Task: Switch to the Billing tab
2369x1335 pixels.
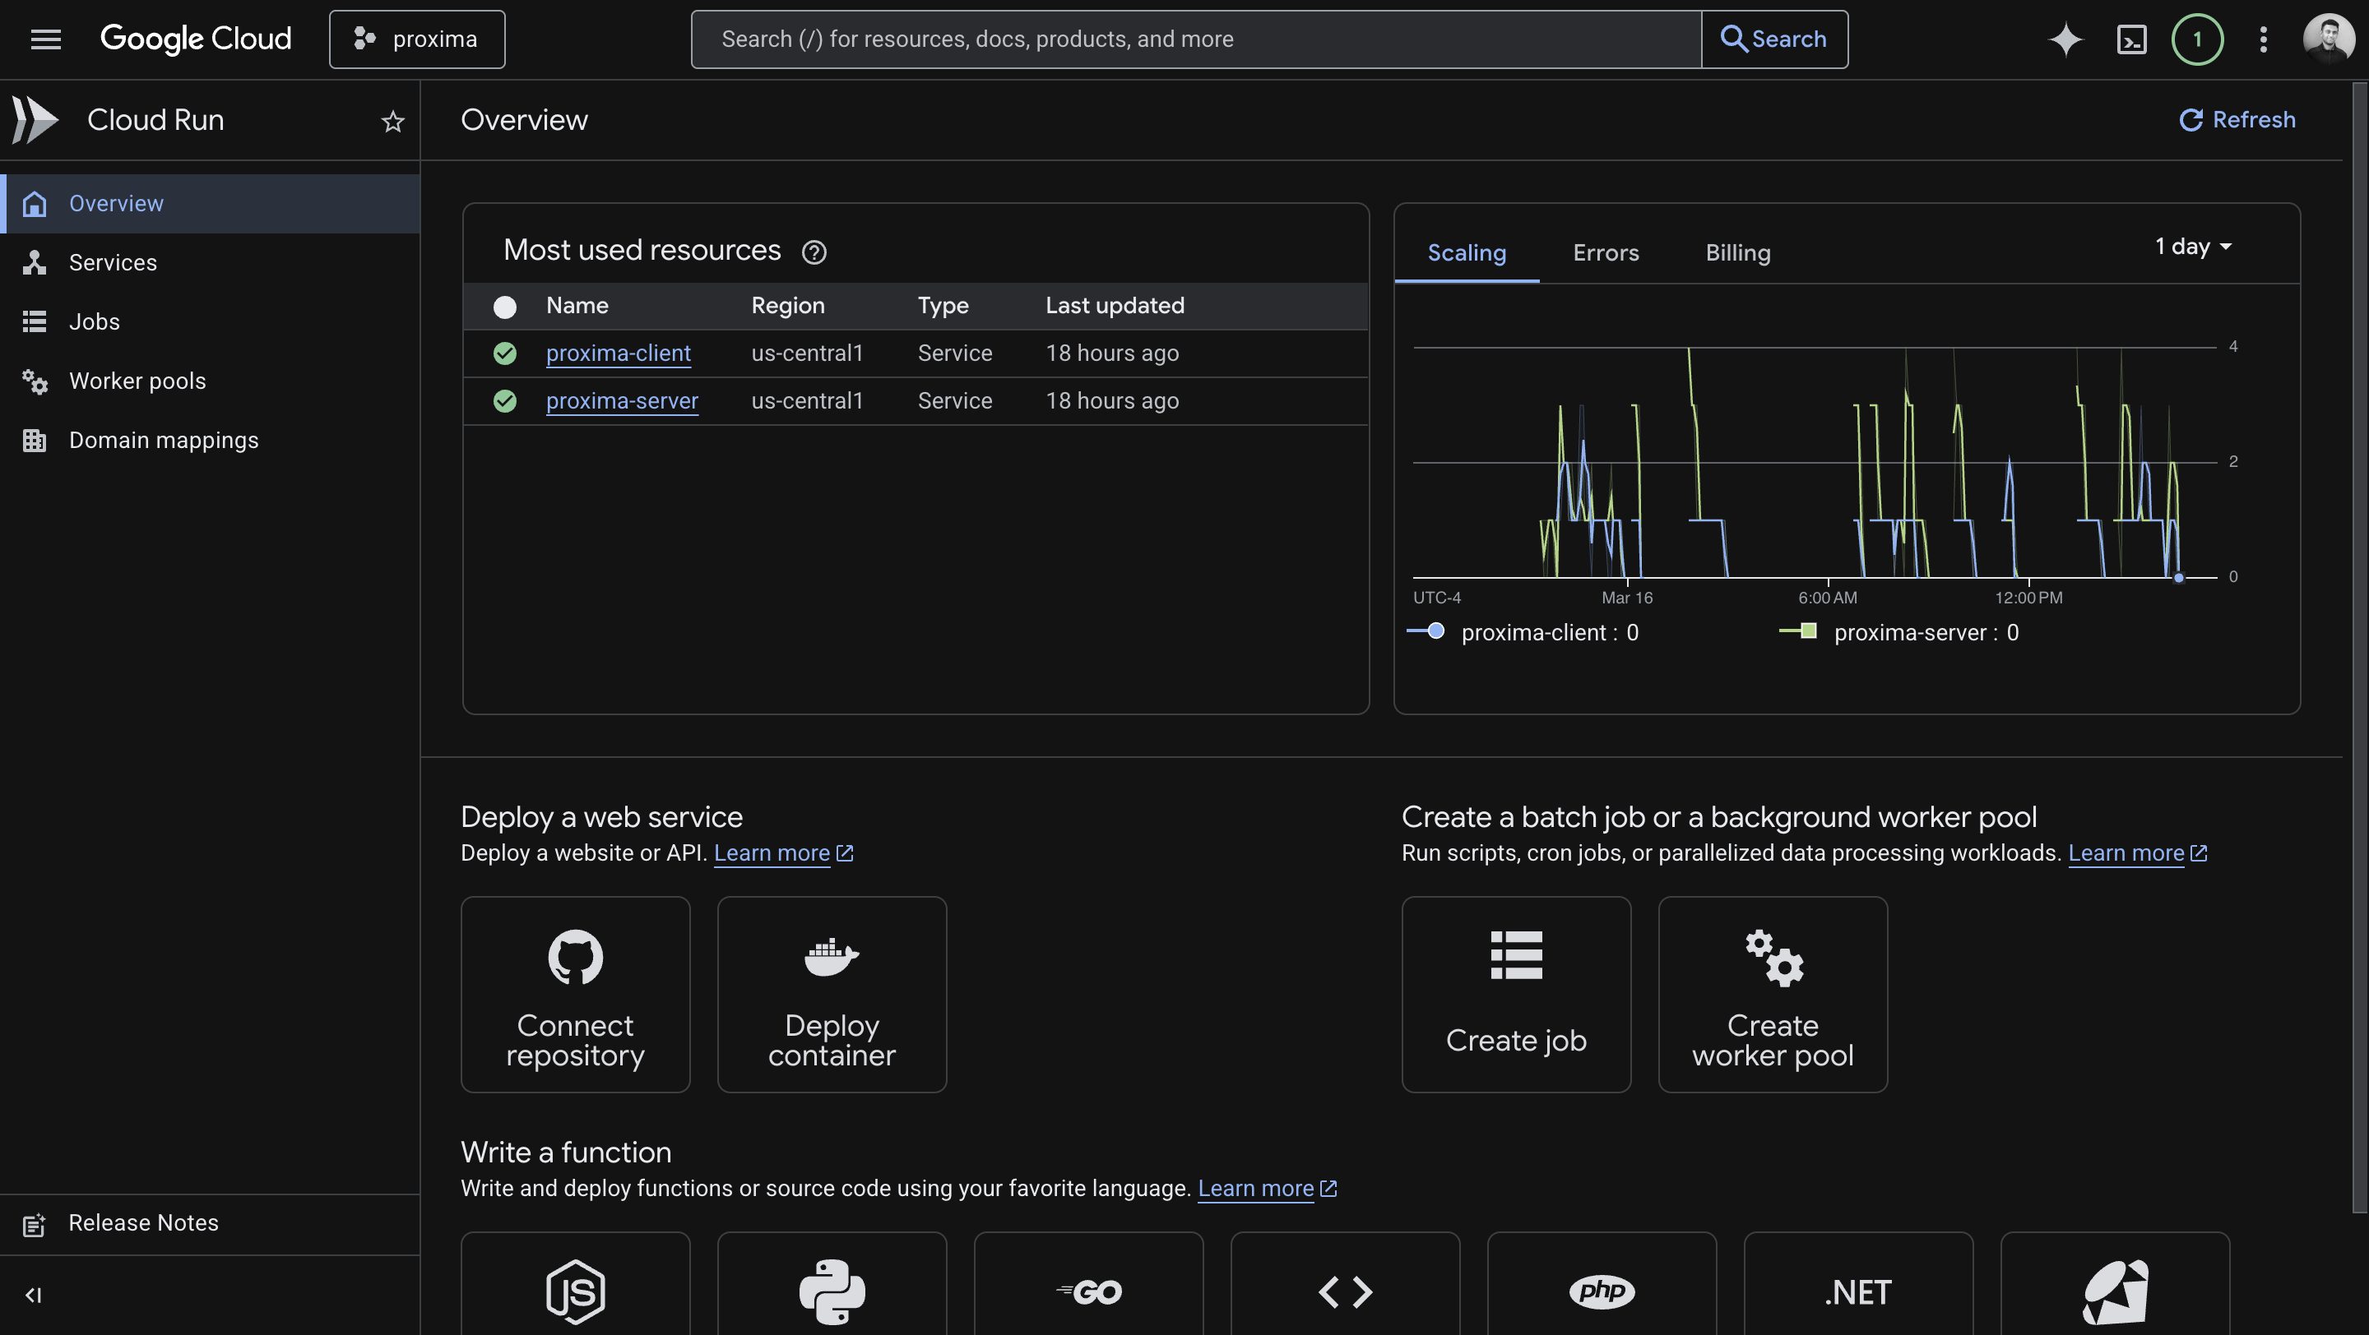Action: pyautogui.click(x=1737, y=252)
